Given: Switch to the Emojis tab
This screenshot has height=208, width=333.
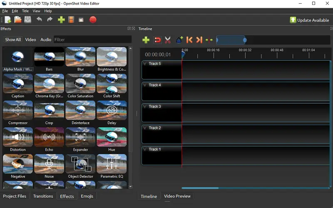Looking at the screenshot, I should coord(87,196).
